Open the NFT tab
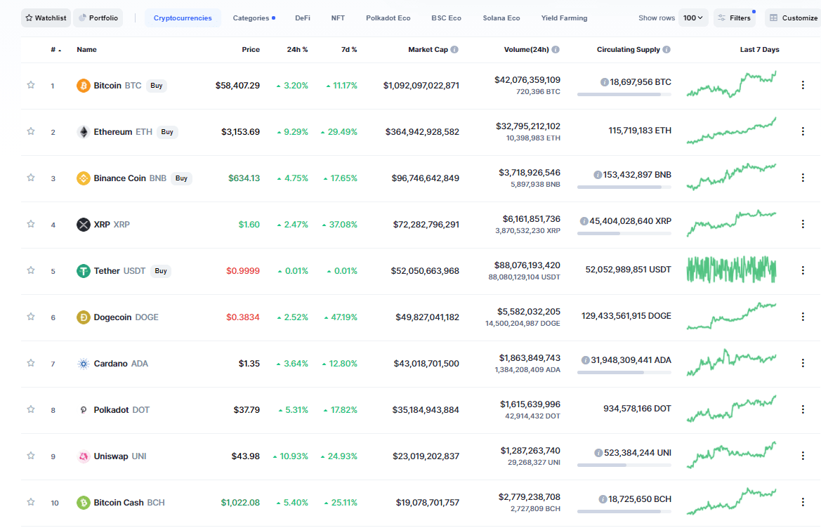The height and width of the screenshot is (528, 821). [x=338, y=18]
